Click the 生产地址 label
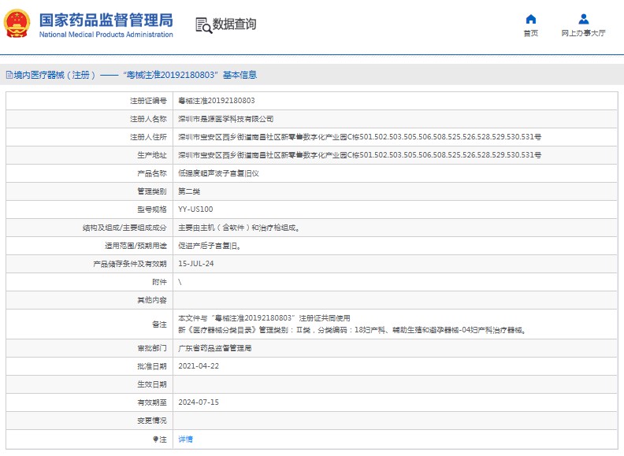Image resolution: width=624 pixels, height=456 pixels. 151,155
